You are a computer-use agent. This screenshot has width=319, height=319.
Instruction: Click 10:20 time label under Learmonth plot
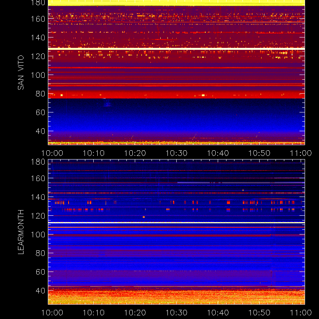click(135, 313)
